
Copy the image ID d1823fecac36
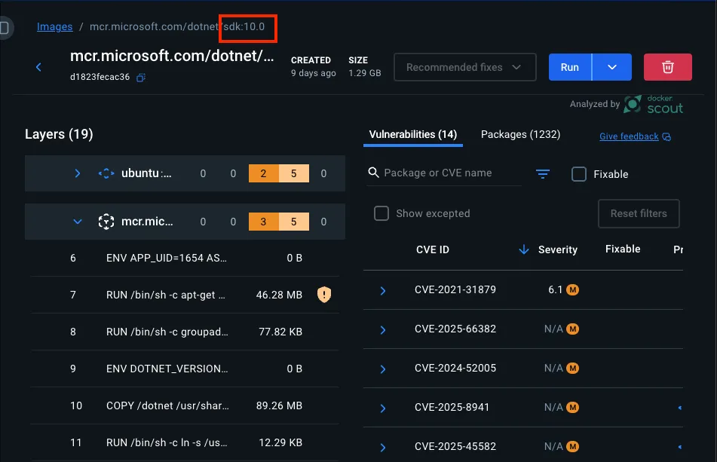pyautogui.click(x=141, y=77)
